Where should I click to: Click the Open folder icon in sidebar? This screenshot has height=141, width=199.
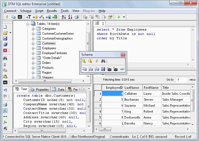[5, 33]
